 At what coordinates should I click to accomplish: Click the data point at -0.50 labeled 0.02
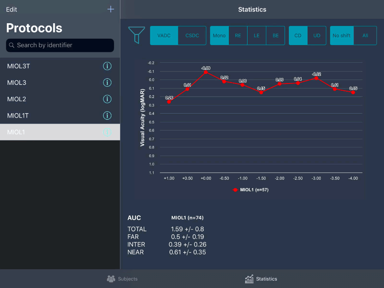tap(224, 81)
